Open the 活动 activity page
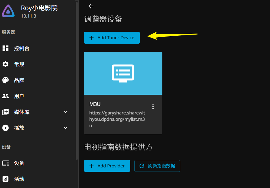 pos(19,179)
